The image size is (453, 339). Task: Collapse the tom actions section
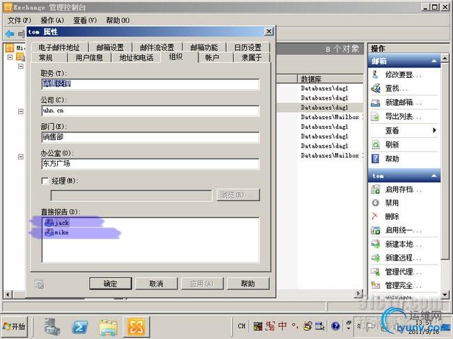click(434, 175)
